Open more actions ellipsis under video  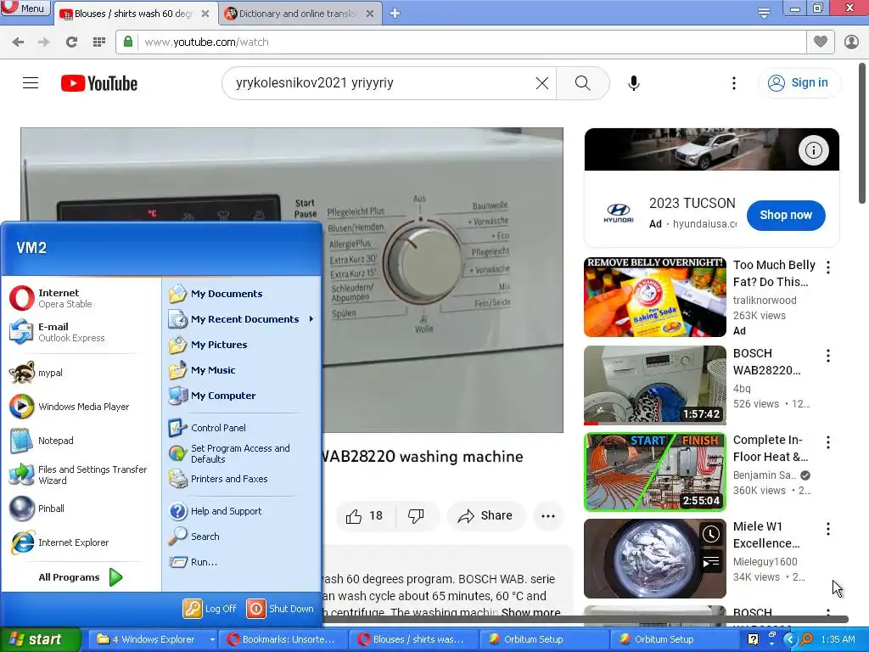(x=547, y=515)
